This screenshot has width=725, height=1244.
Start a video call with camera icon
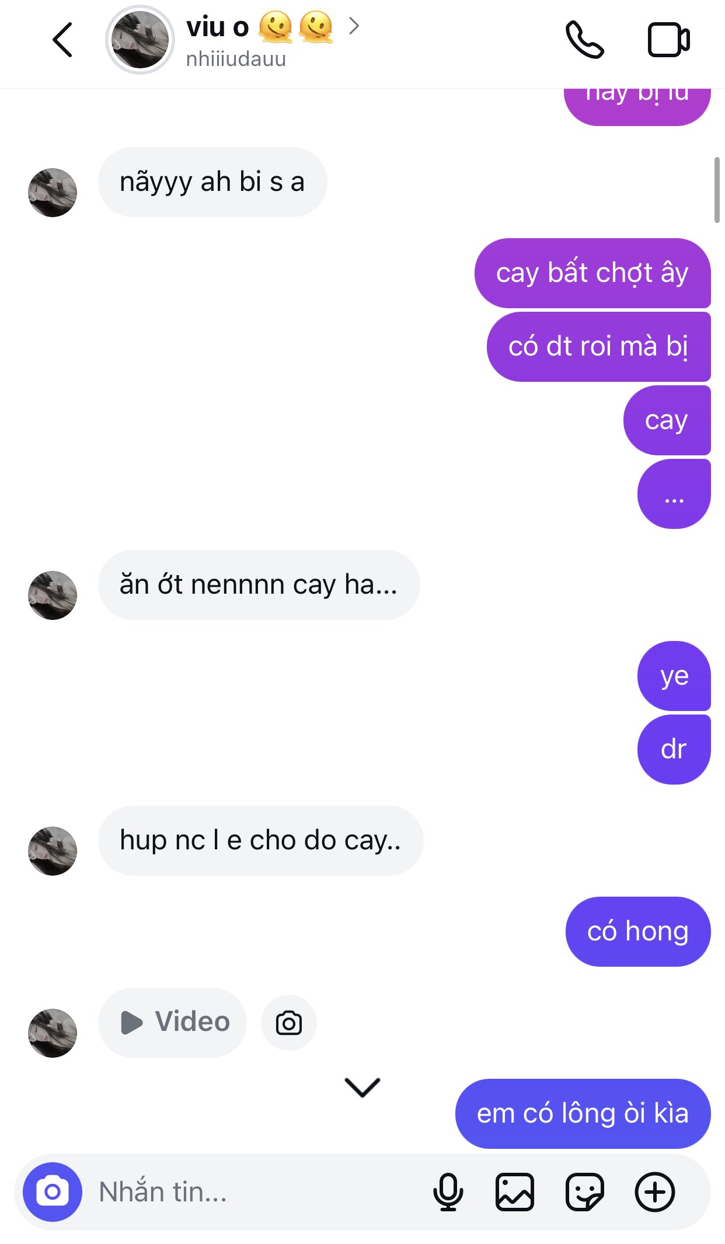tap(669, 40)
